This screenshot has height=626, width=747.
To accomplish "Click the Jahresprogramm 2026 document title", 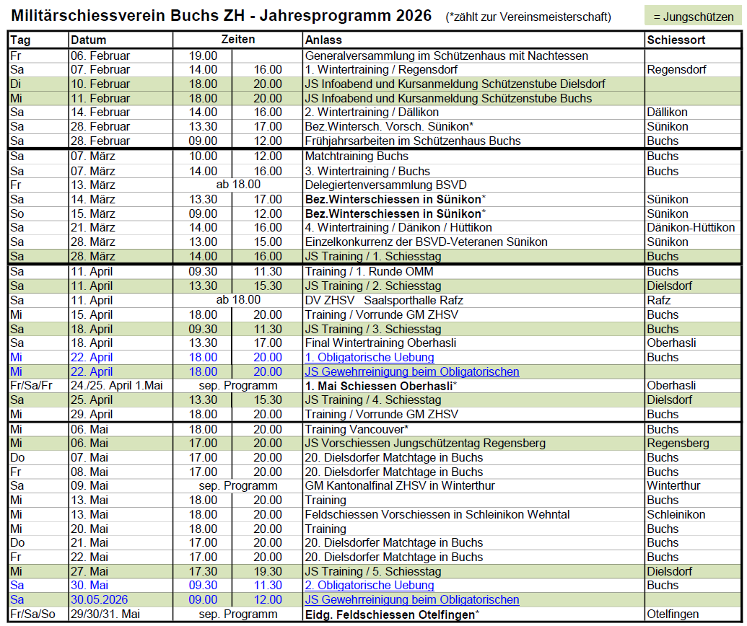I will (x=222, y=16).
